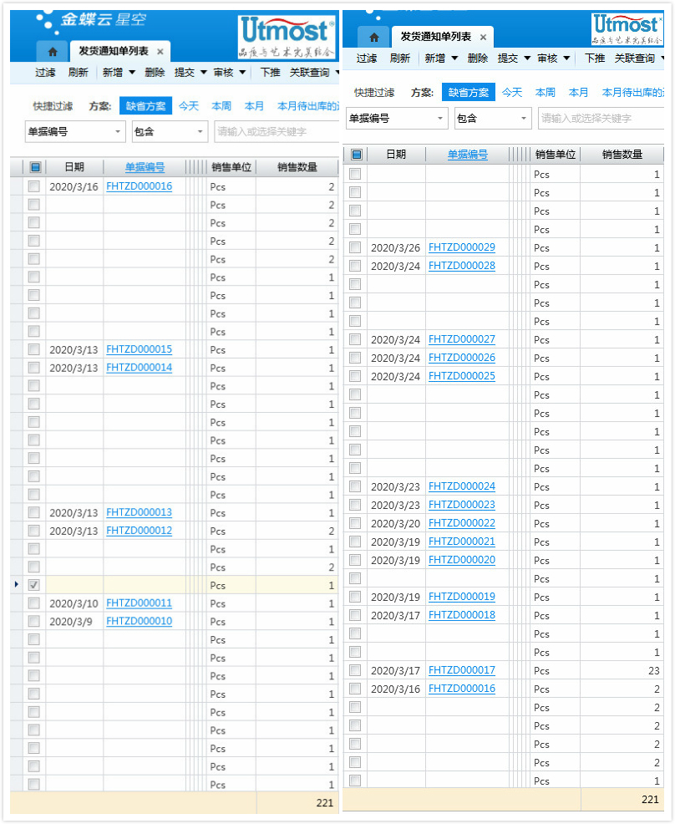Uncheck the ticked checkbox in the highlighted row
Screen dimensions: 675x824
point(34,585)
